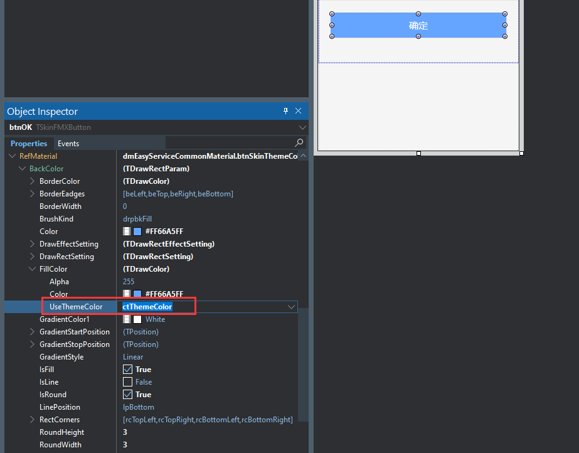Select the BrushKind property name
The image size is (579, 453).
point(56,218)
